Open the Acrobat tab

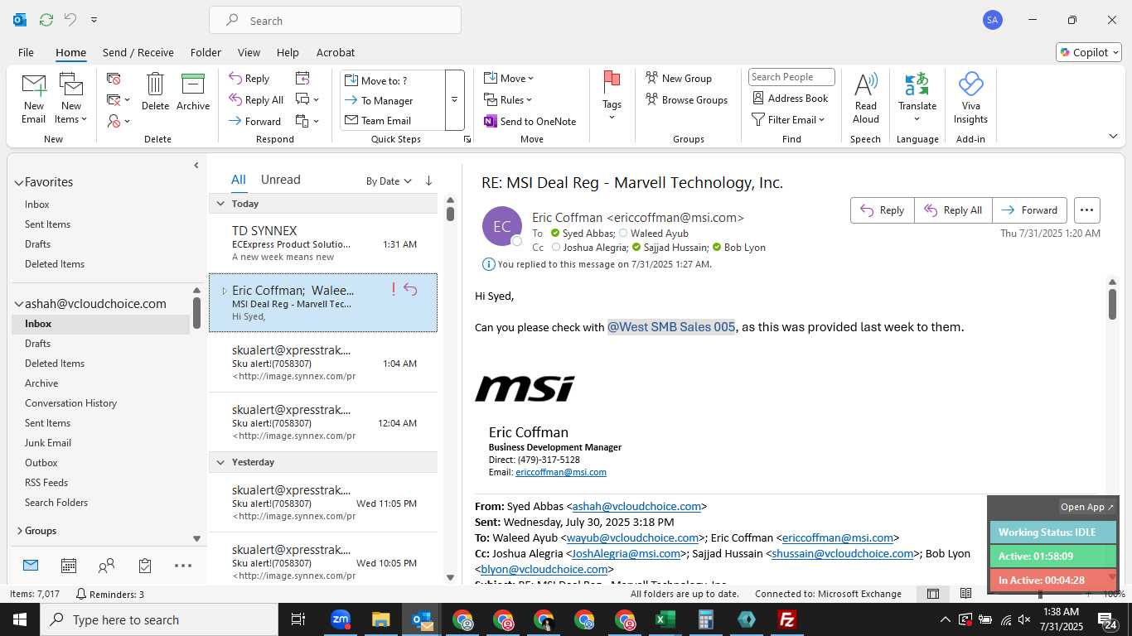tap(336, 52)
